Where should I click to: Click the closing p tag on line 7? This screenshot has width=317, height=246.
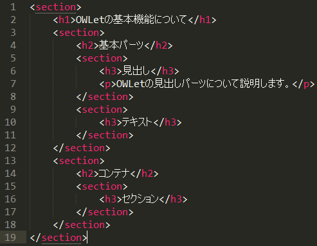click(x=303, y=84)
